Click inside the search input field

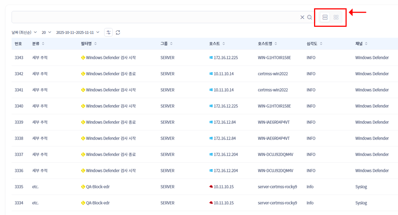(156, 17)
